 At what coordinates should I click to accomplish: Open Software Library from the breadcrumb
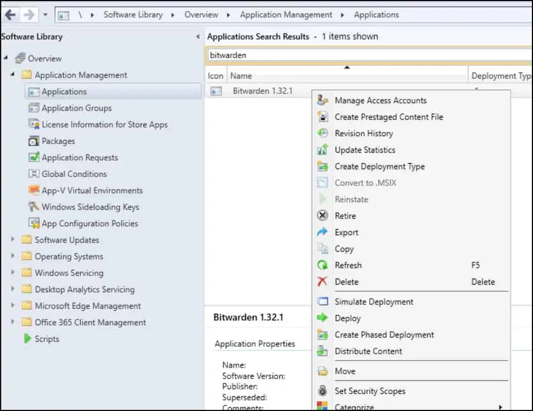pyautogui.click(x=134, y=15)
